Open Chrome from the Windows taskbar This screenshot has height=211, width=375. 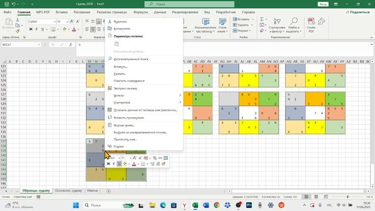(x=217, y=205)
